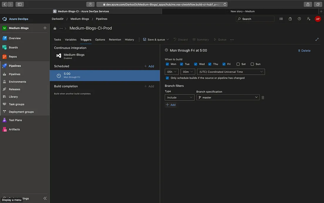Image resolution: width=324 pixels, height=203 pixels.
Task: Click the Releases rocket icon
Action: [x=4, y=89]
